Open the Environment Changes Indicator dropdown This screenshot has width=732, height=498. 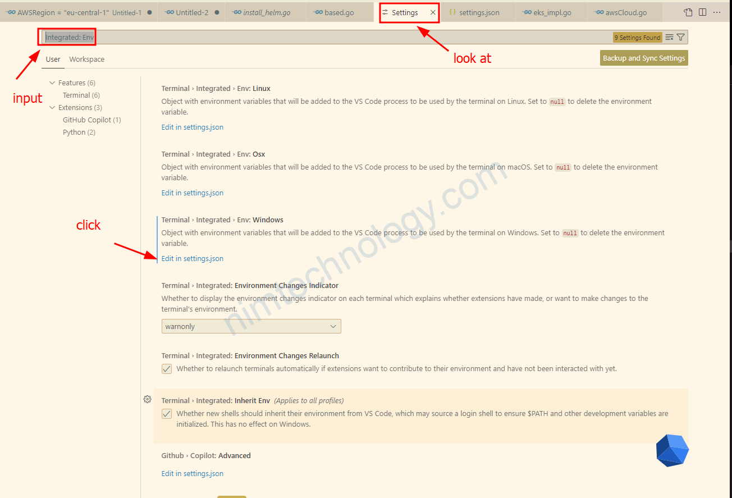point(251,326)
